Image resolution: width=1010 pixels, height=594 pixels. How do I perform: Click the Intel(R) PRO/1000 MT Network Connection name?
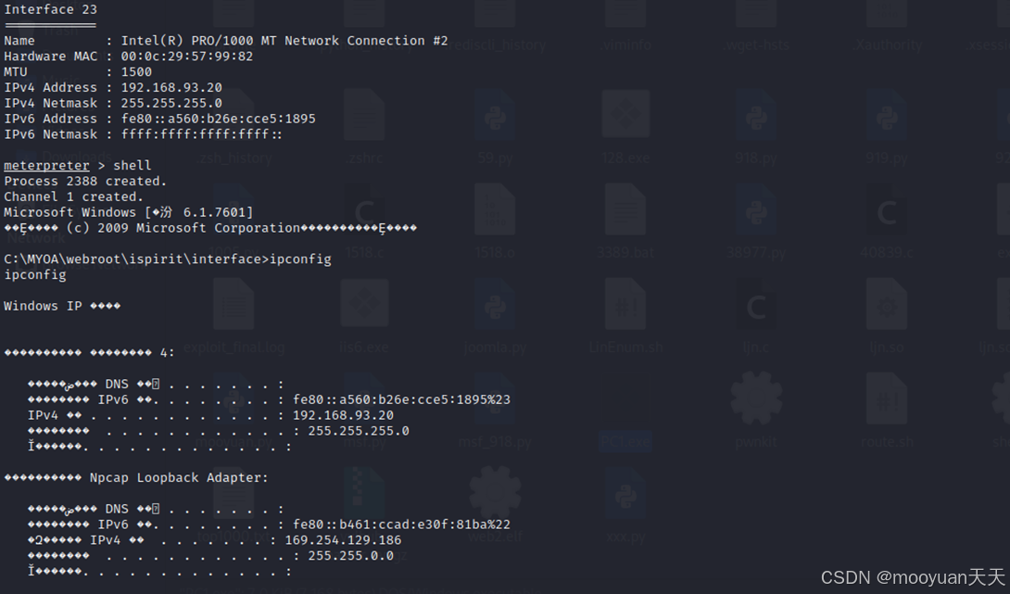click(284, 41)
